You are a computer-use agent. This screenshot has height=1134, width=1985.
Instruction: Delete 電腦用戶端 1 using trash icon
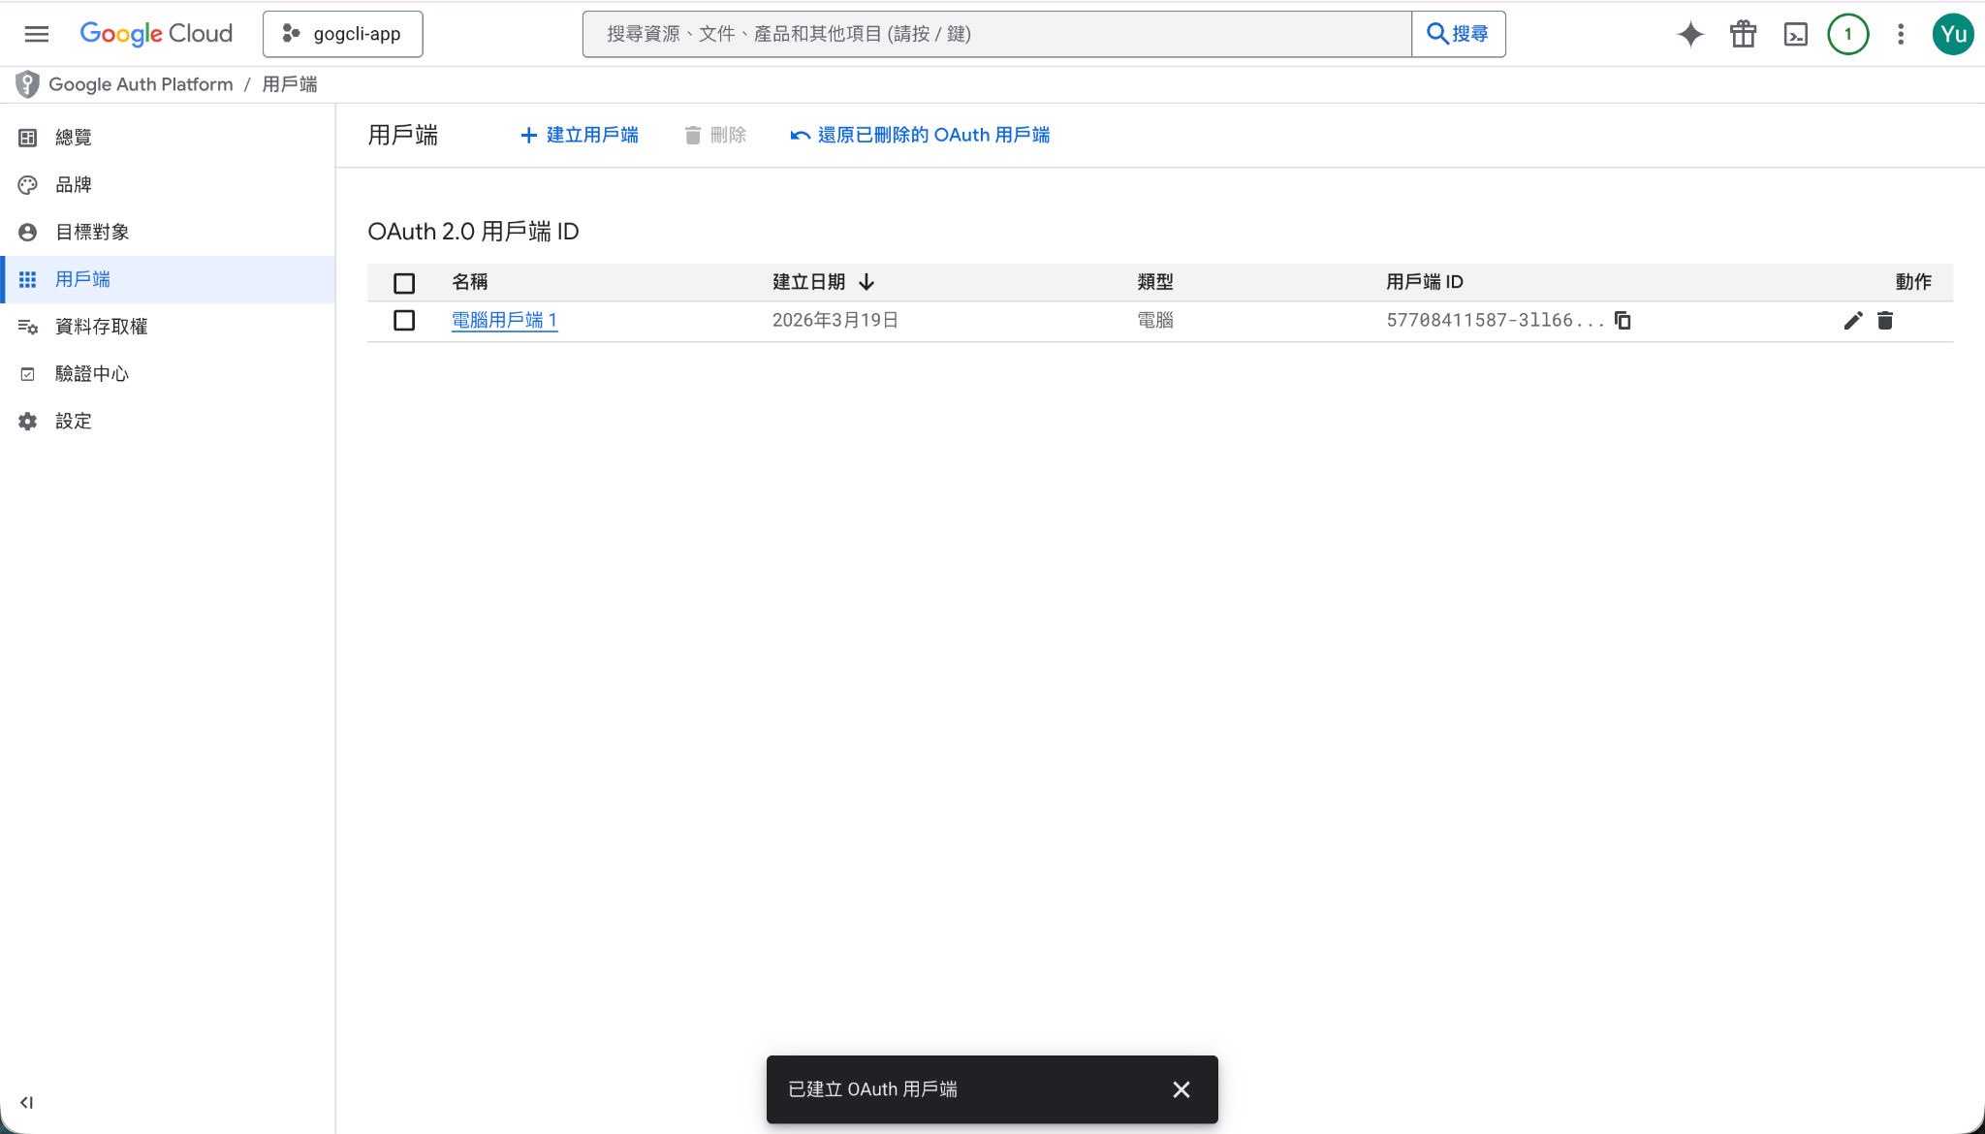[x=1885, y=321]
